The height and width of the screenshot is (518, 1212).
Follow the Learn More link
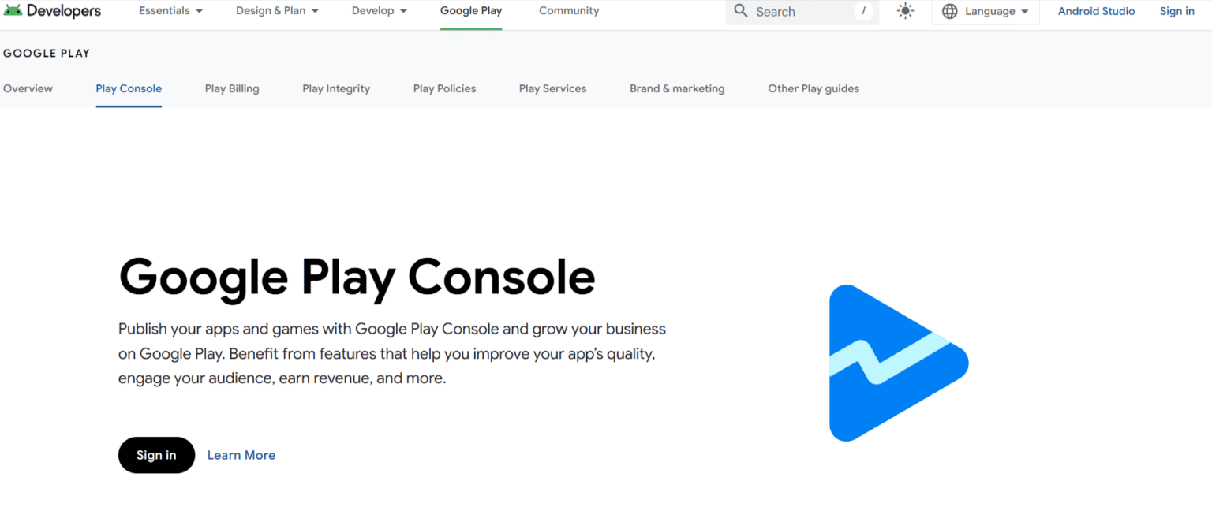click(x=241, y=455)
